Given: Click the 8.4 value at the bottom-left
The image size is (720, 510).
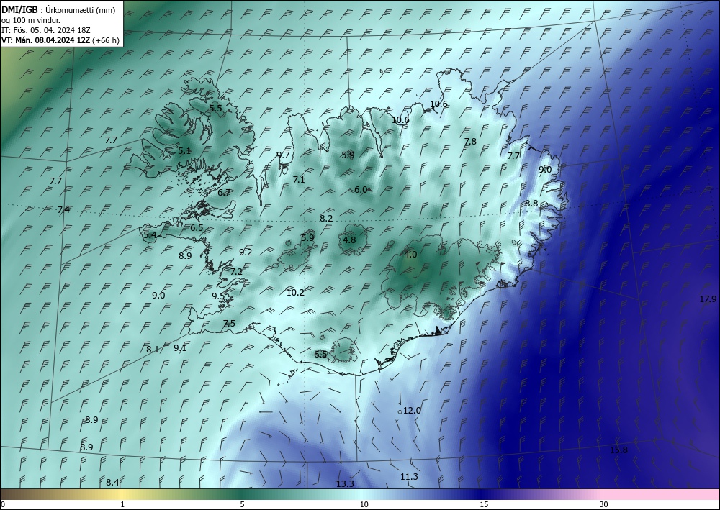Looking at the screenshot, I should pyautogui.click(x=112, y=482).
